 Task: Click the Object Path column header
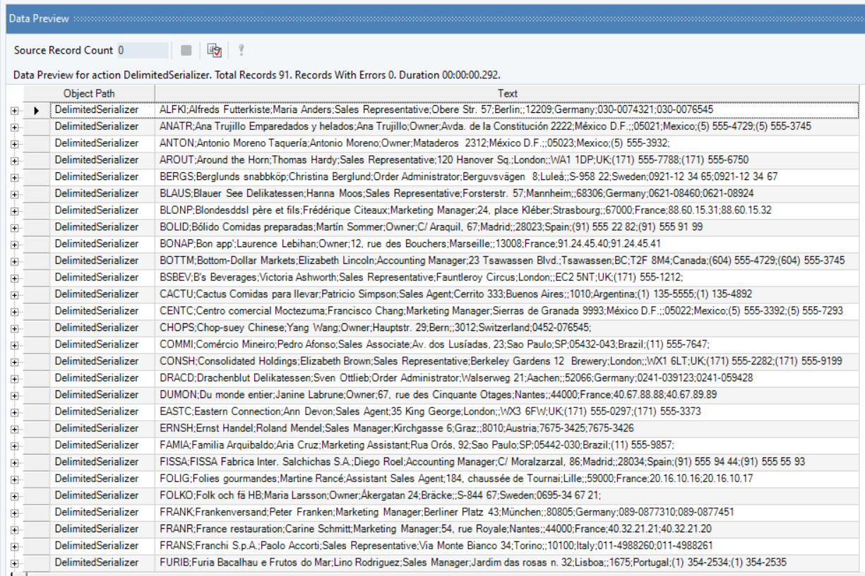tap(89, 93)
